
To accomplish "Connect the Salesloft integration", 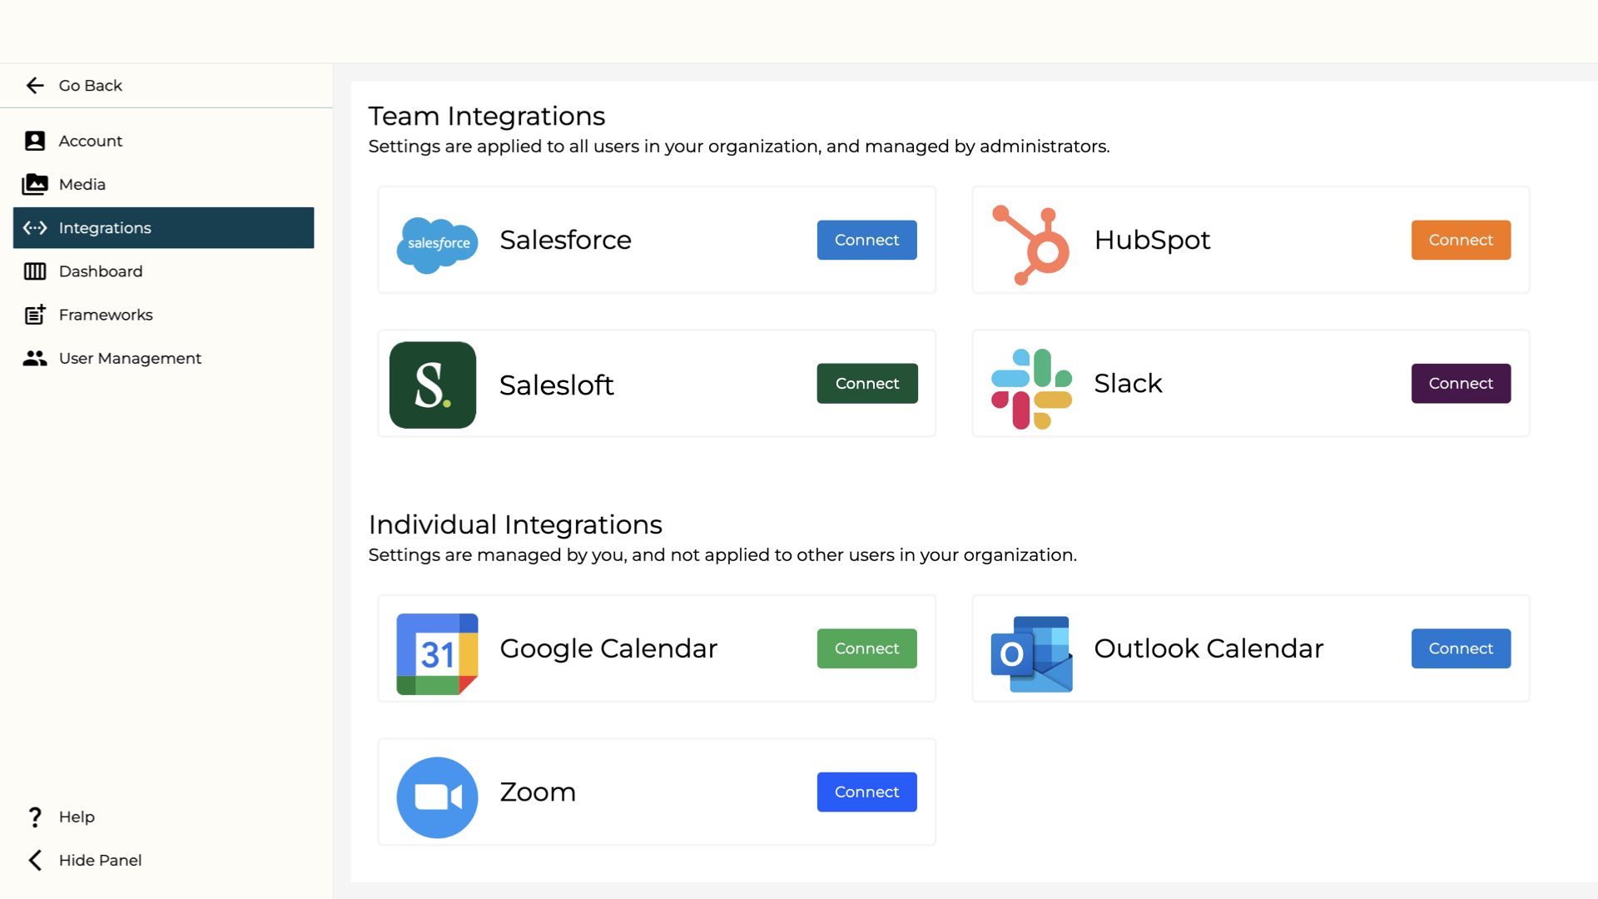I will point(866,384).
